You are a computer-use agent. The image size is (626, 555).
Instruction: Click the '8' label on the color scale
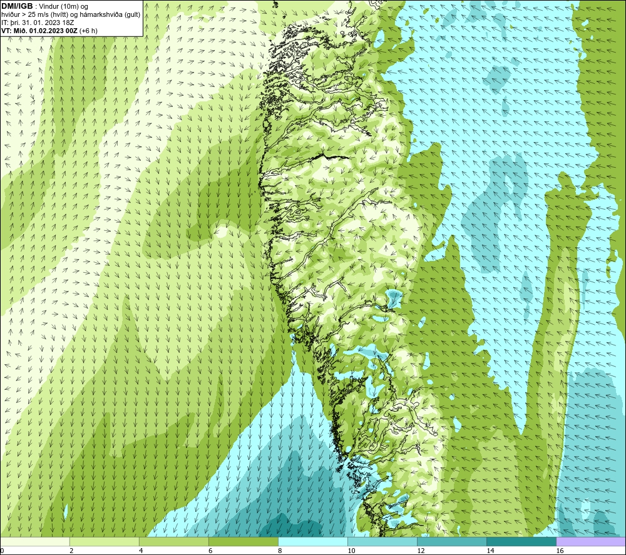tap(280, 551)
